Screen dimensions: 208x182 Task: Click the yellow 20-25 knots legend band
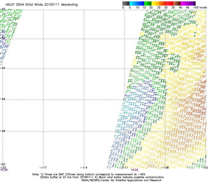tap(155, 3)
